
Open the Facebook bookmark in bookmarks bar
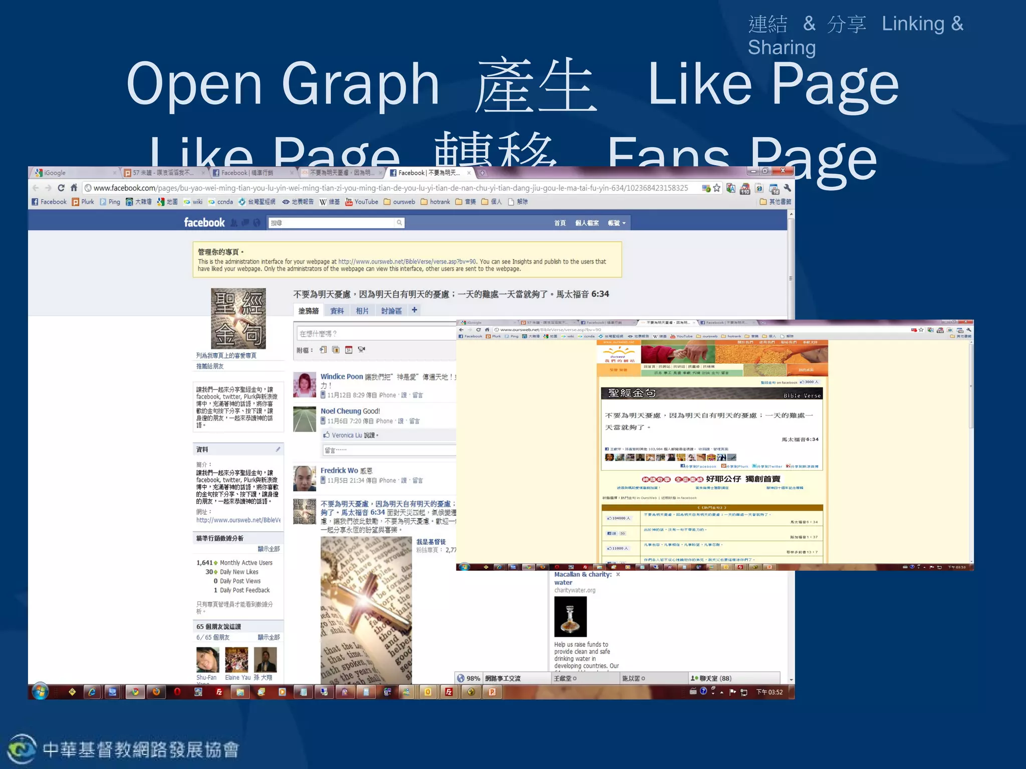(x=49, y=202)
